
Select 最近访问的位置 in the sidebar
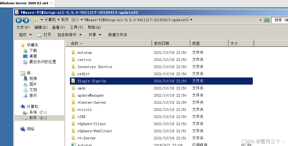(43, 62)
